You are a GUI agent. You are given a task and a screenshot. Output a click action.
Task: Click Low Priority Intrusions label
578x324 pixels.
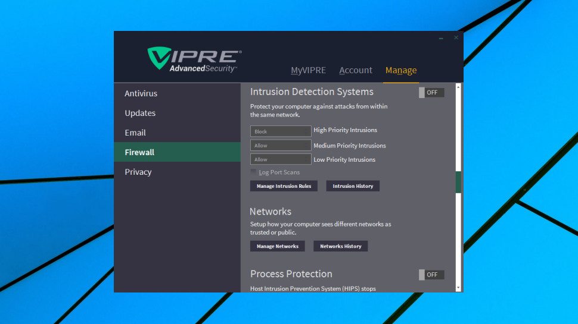pos(344,159)
